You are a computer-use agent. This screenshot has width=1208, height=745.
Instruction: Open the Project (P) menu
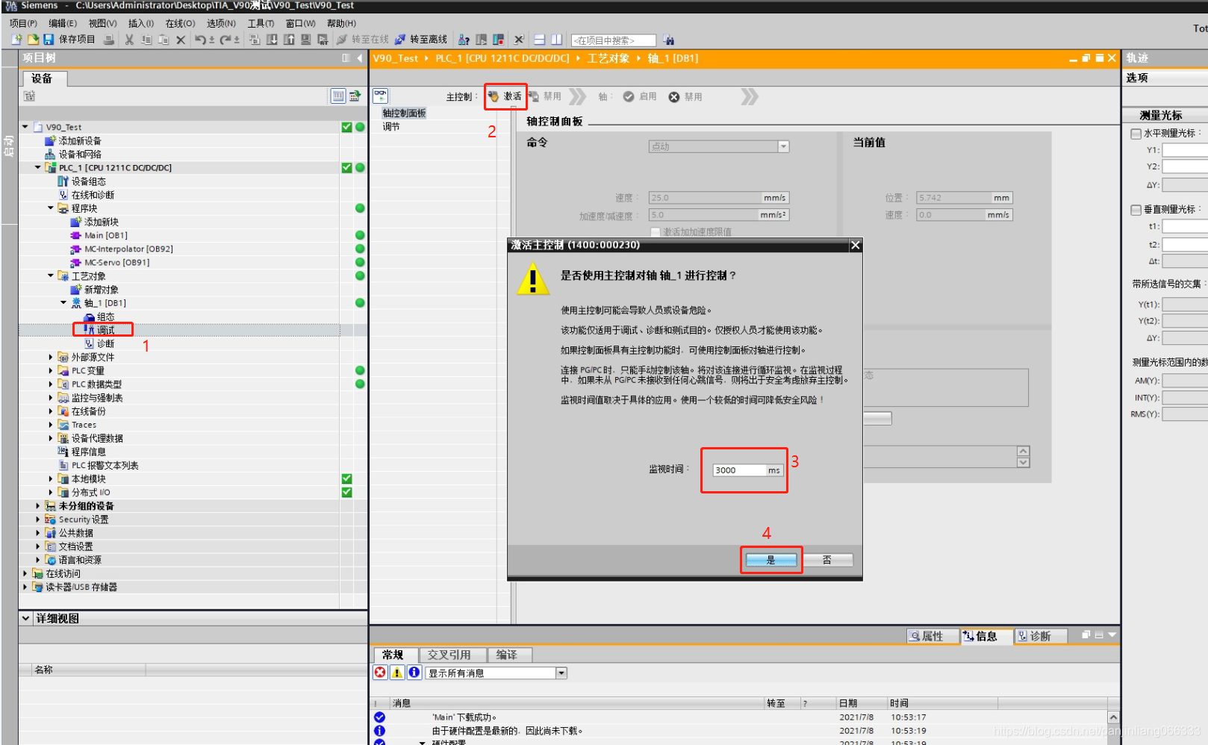[23, 23]
